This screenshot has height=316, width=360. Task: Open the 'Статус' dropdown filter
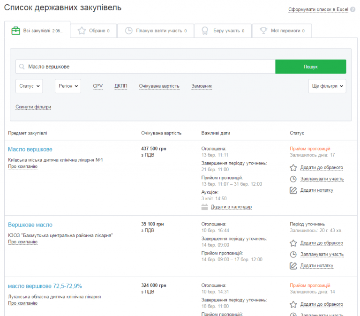[29, 86]
